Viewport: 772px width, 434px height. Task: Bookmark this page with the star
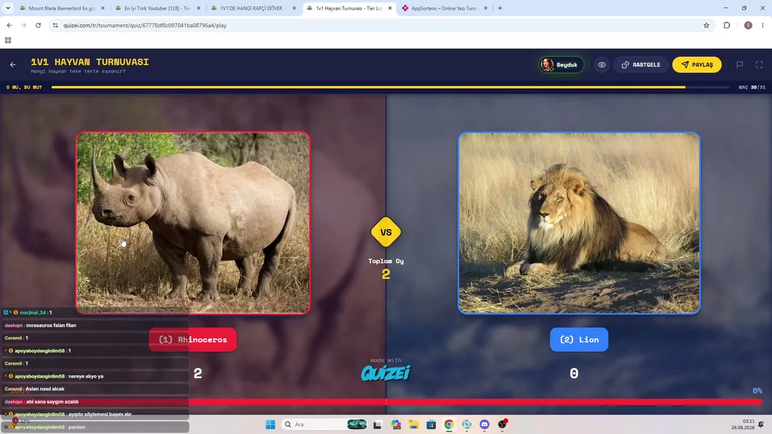pos(706,25)
